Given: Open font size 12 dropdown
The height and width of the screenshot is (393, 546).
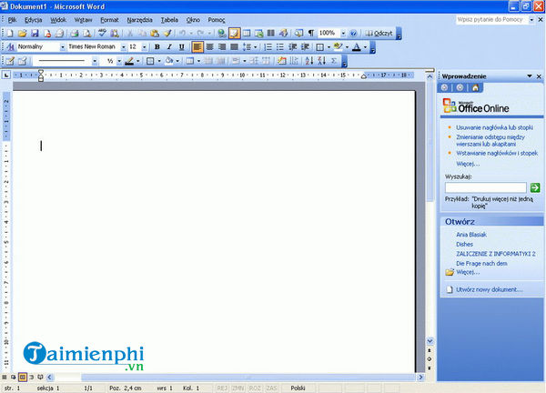Looking at the screenshot, I should (144, 47).
